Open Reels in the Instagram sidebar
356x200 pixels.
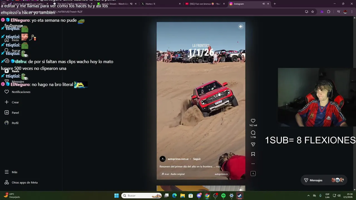point(12,71)
